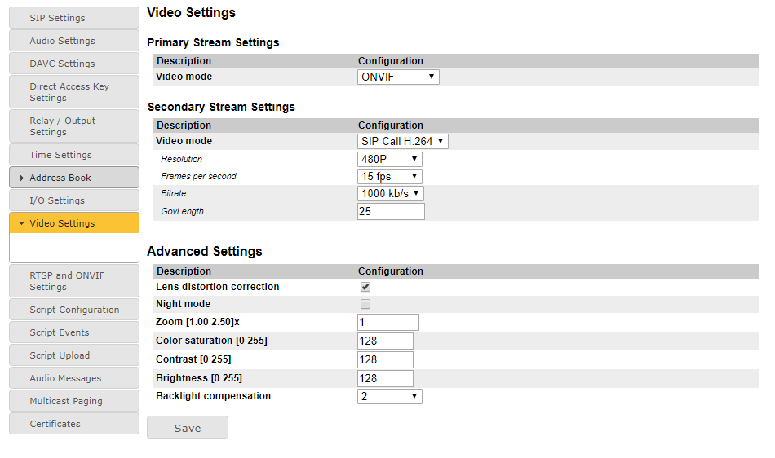The image size is (775, 458).
Task: Open the Secondary Stream Video mode dropdown
Action: pos(403,141)
